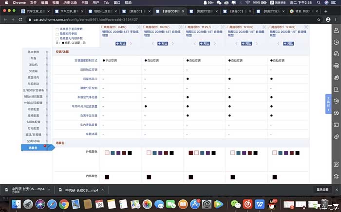Enable the 隐藏相同参数 checkbox

(57, 34)
